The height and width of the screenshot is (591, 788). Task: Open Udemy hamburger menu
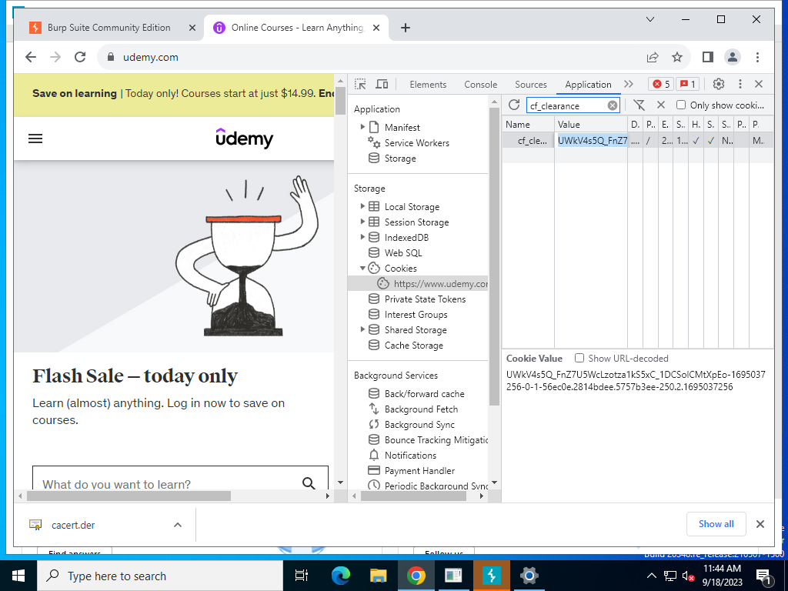click(x=35, y=139)
